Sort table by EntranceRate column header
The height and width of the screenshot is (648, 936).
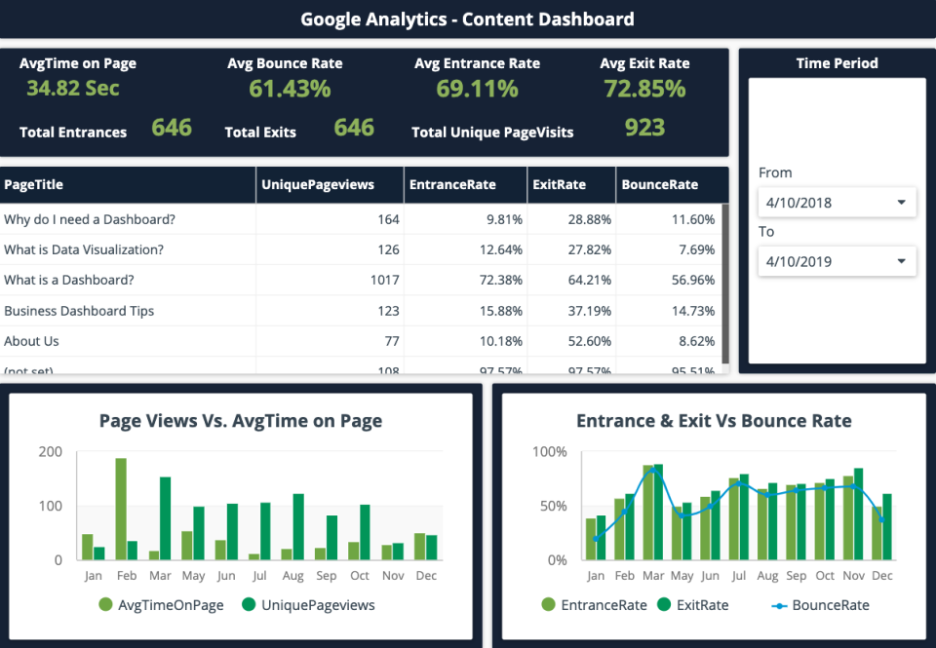[x=466, y=185]
